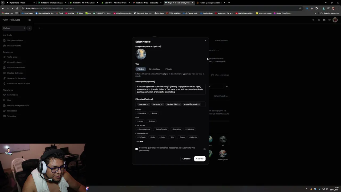The width and height of the screenshot is (341, 192).
Task: Expand the +44 más tags list
Action: (x=140, y=142)
